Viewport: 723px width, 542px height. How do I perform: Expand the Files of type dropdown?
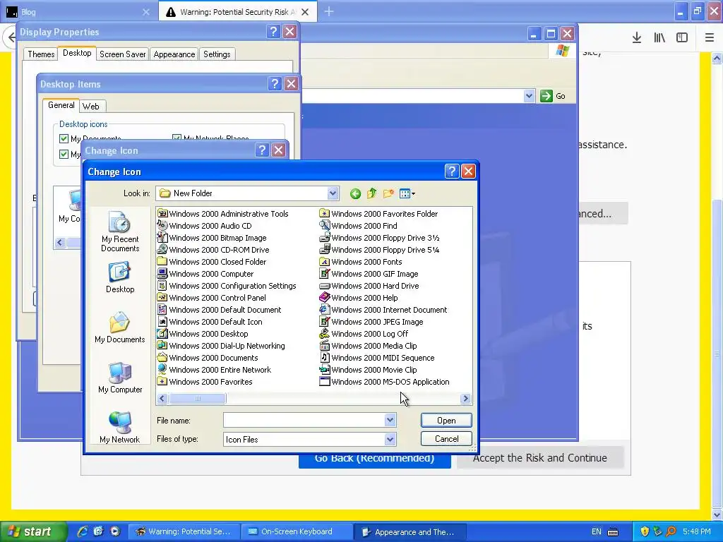390,439
